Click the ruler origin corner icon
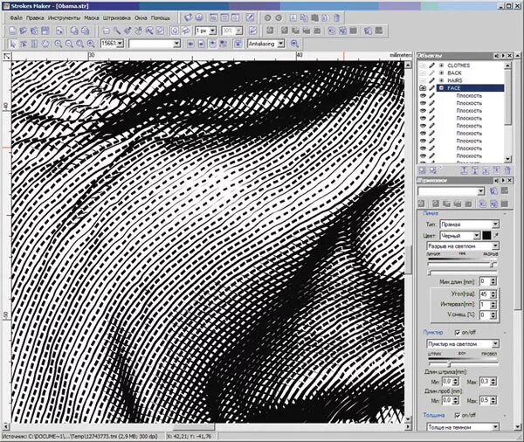This screenshot has height=442, width=524. pos(7,56)
